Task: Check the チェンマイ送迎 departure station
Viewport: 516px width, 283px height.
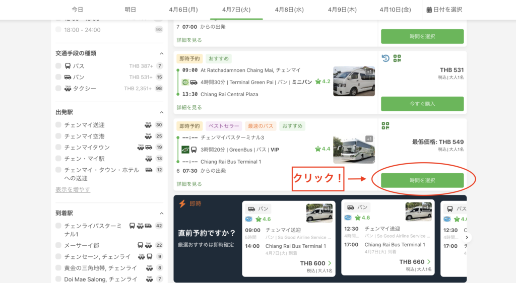Action: click(58, 124)
